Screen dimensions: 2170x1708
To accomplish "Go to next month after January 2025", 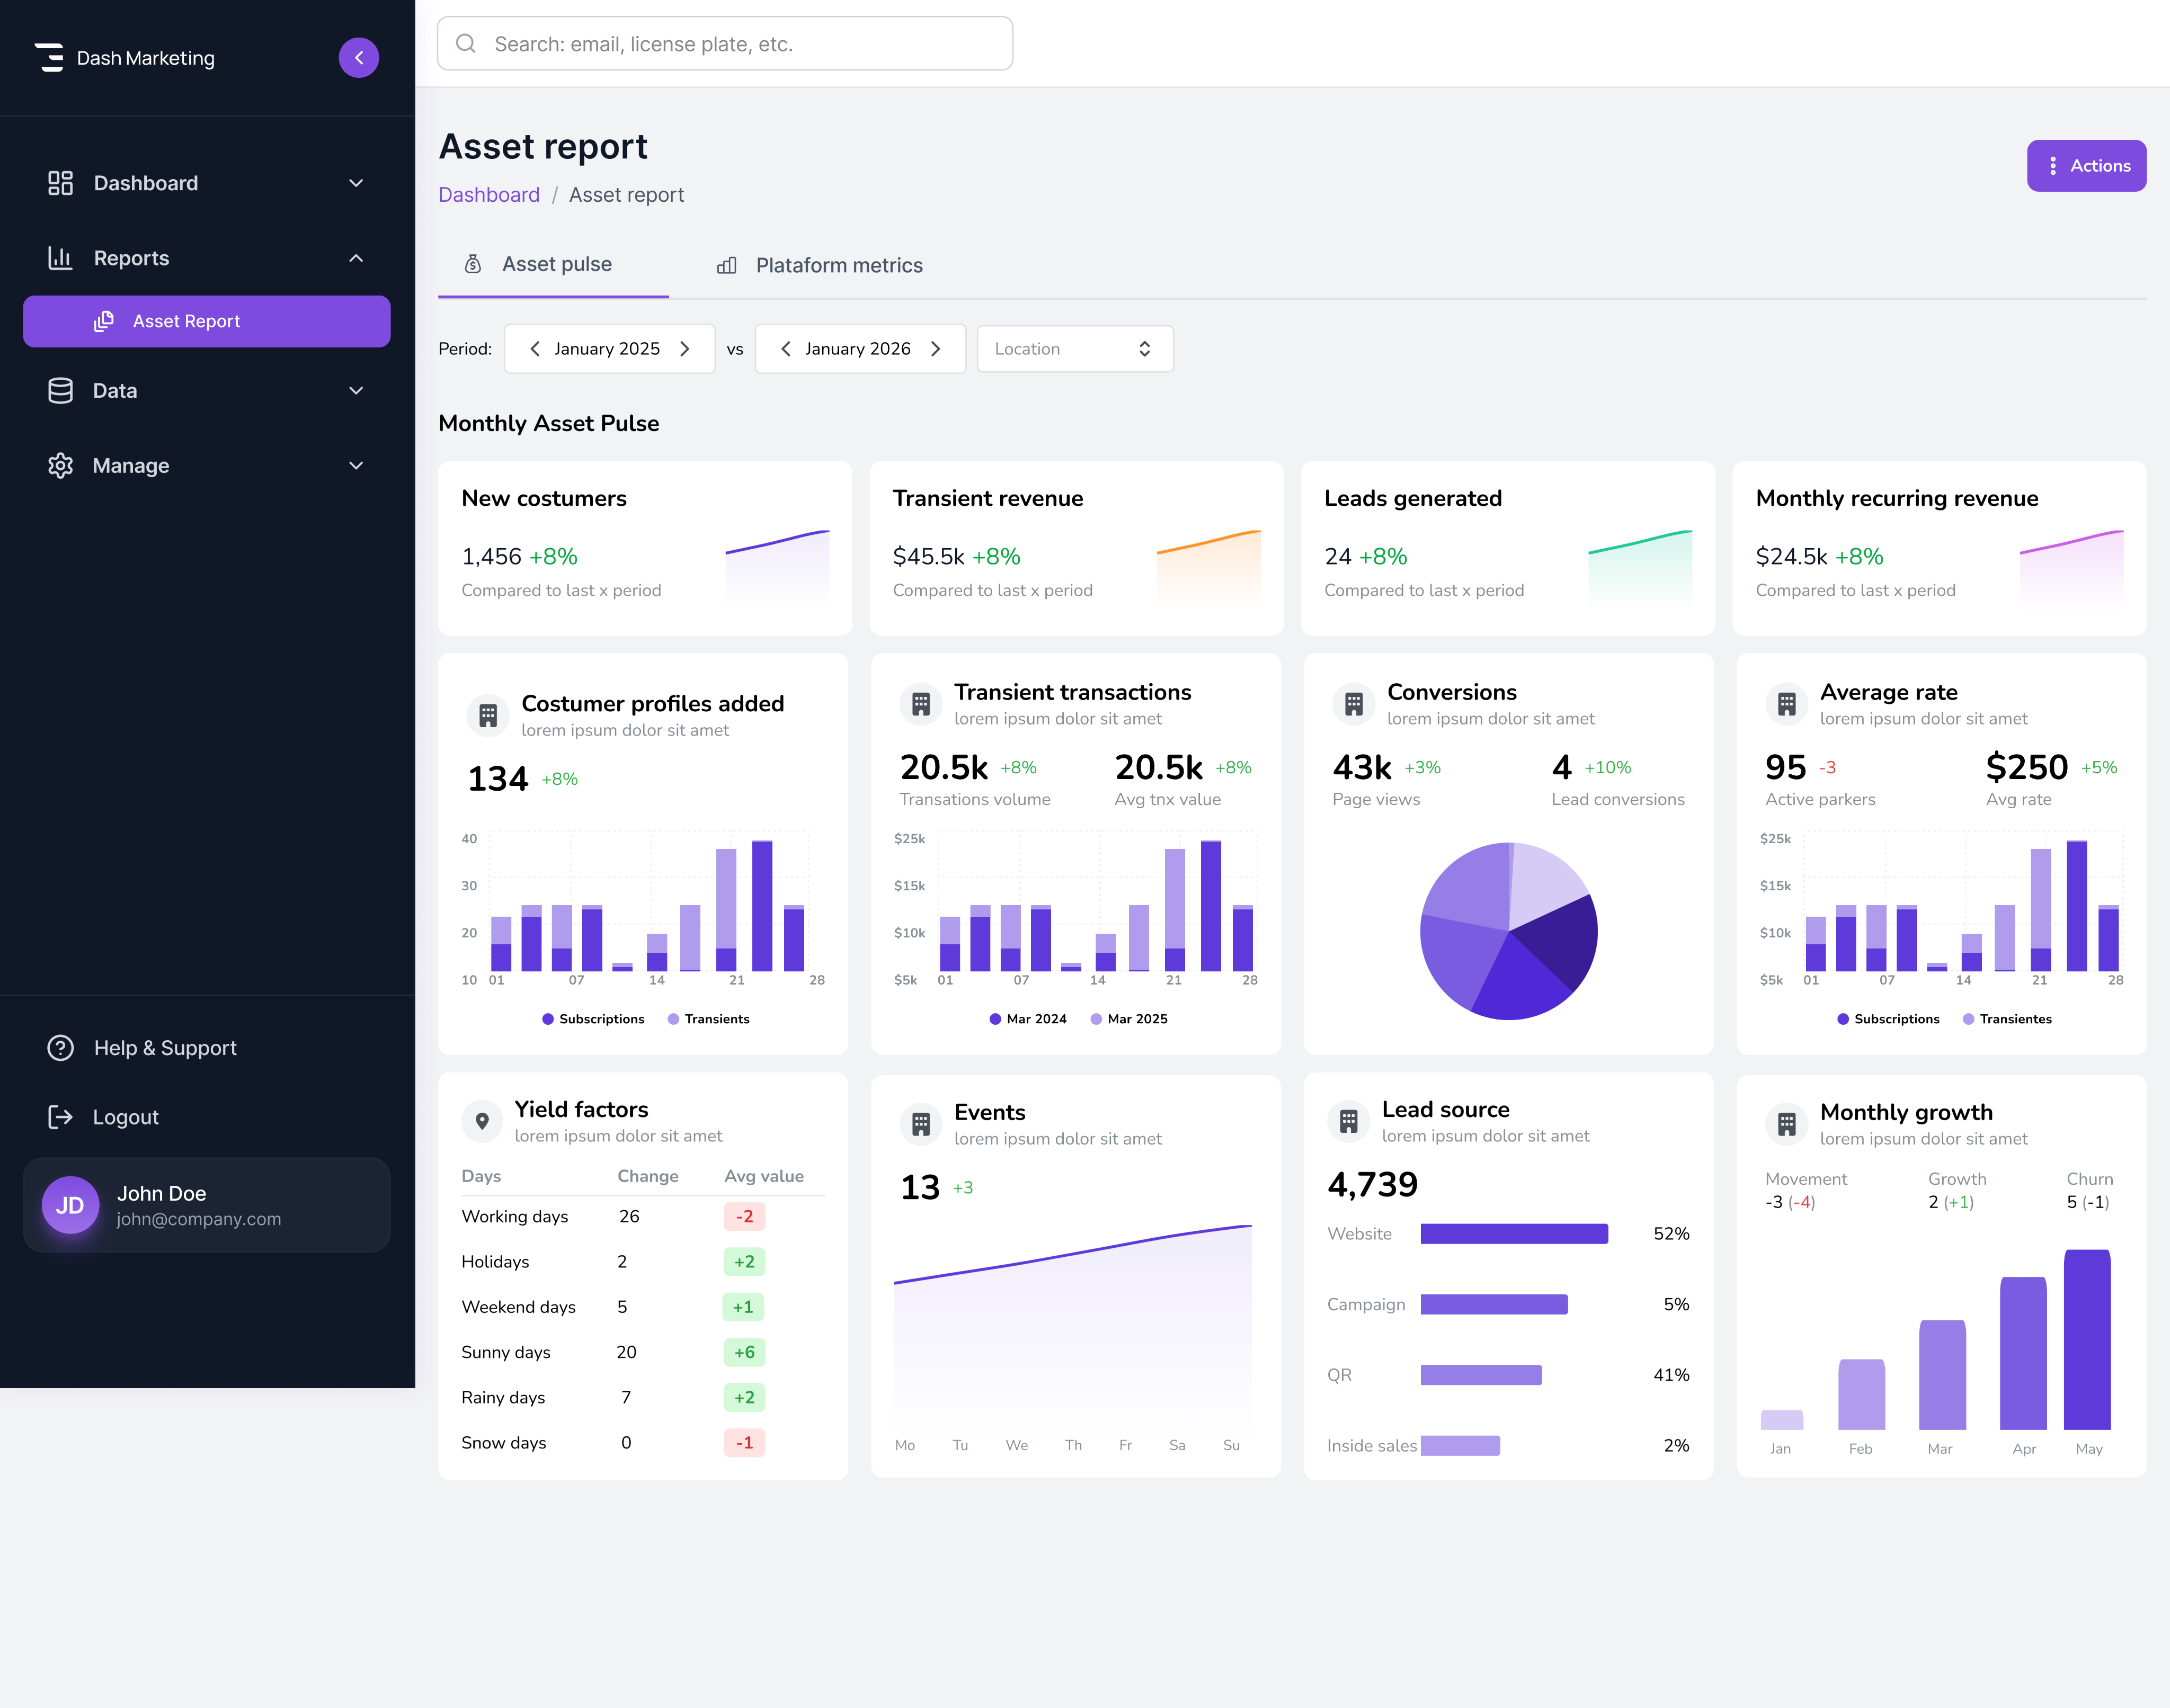I will coord(686,349).
